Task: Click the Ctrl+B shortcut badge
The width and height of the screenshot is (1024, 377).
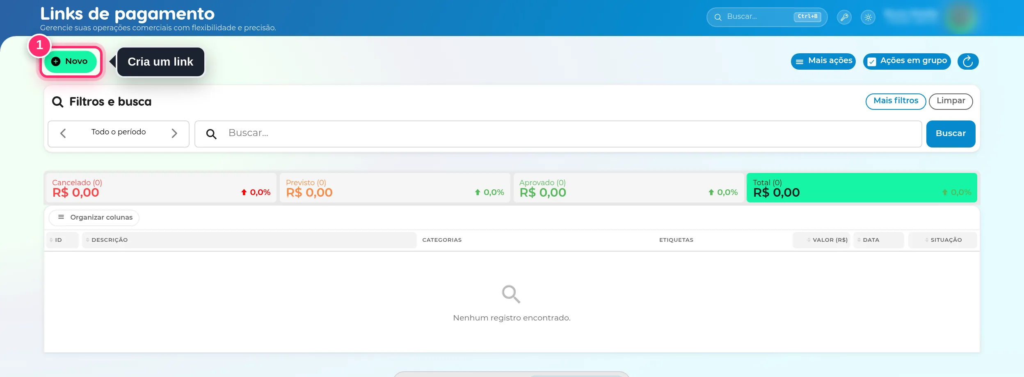Action: point(807,17)
